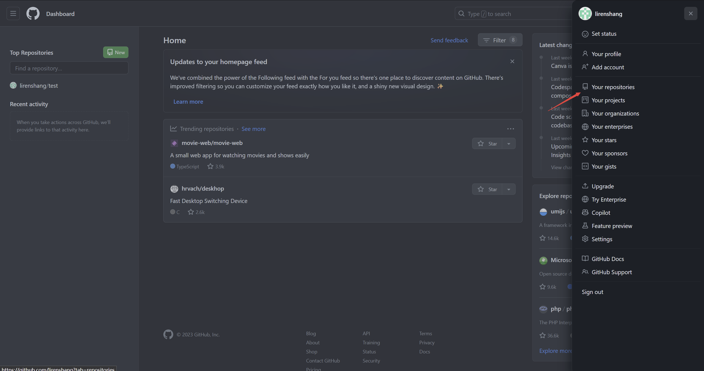Focus the Type / to search field

pos(514,13)
